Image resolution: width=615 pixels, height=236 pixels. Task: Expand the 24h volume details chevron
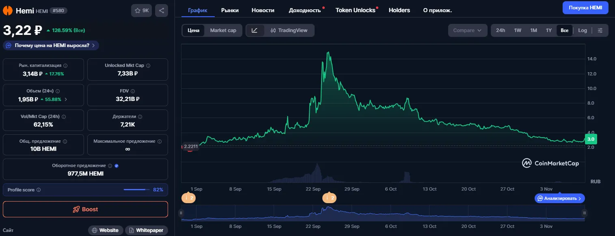[x=66, y=99]
